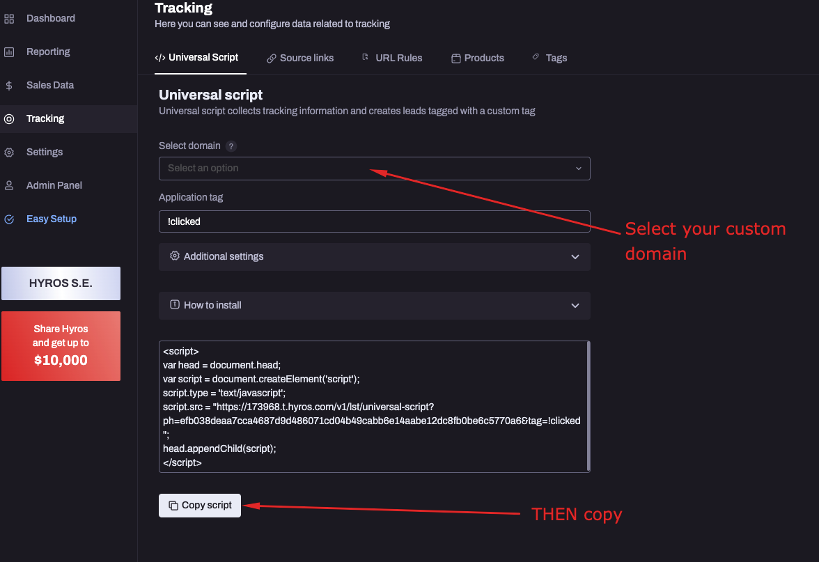
Task: Click the Easy Setup checkmark icon
Action: pyautogui.click(x=10, y=219)
